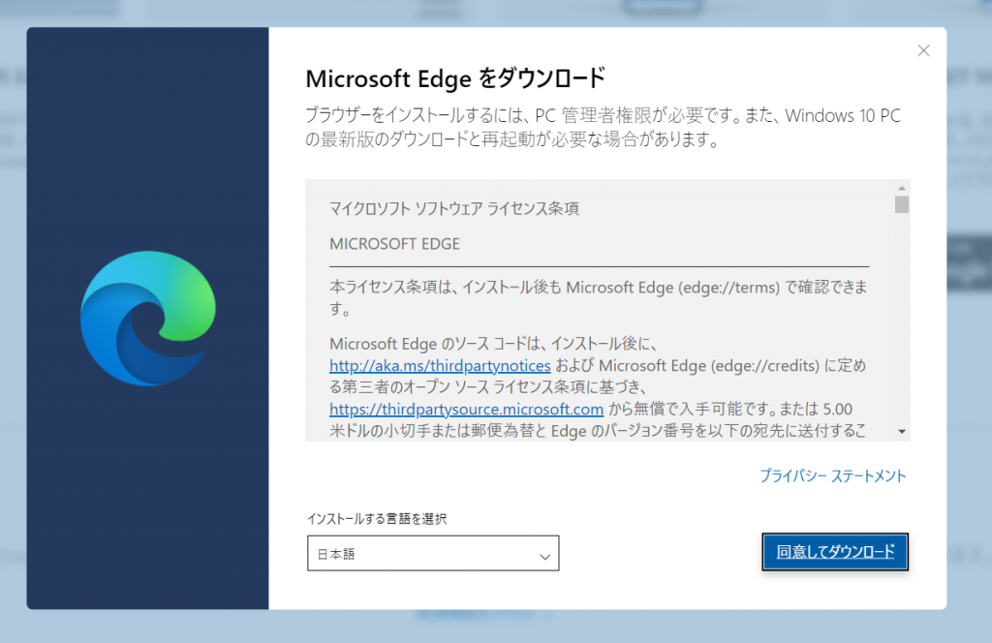Open the thirdpartysource.microsoft.com link

click(x=466, y=409)
